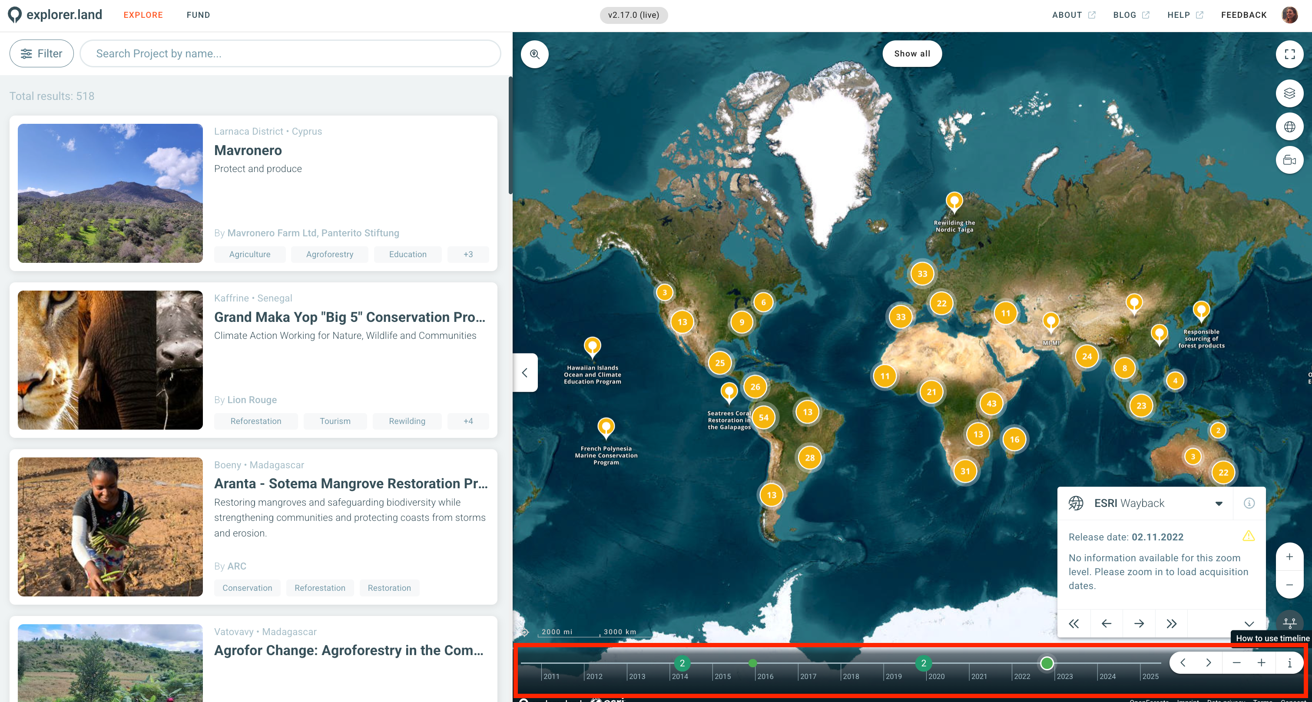Open the Aranta mangrove project thumbnail
1312x702 pixels.
click(110, 527)
